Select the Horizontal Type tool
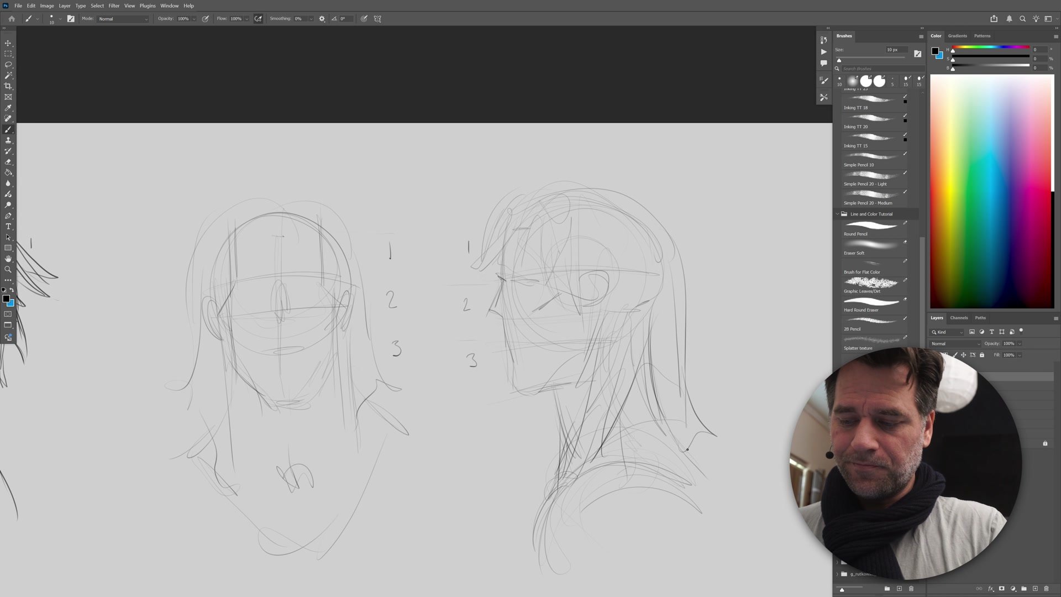This screenshot has width=1061, height=597. (x=8, y=227)
